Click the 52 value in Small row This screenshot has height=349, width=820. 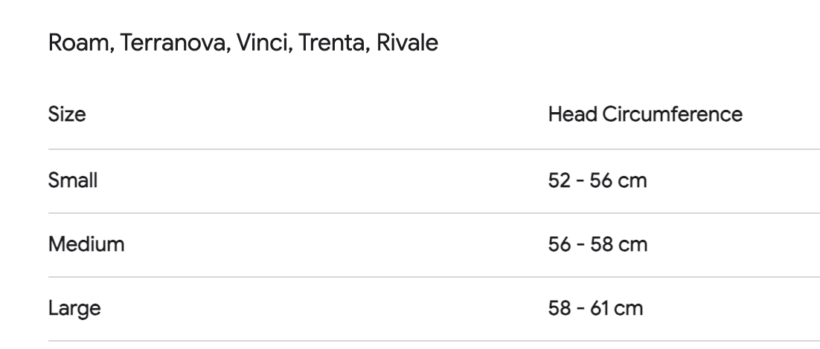tap(559, 180)
